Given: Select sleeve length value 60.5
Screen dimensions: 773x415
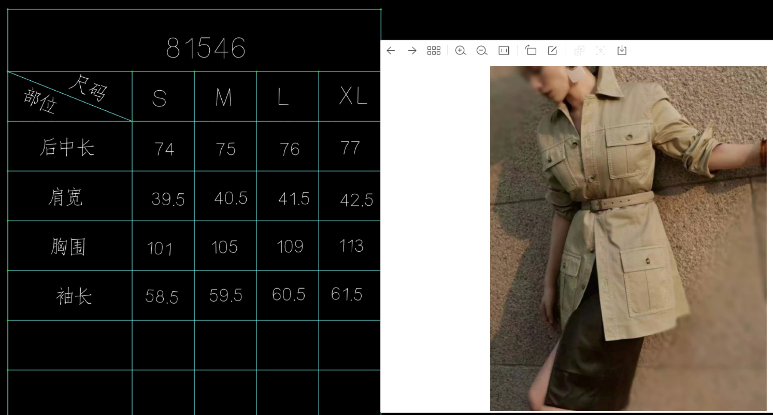Looking at the screenshot, I should pyautogui.click(x=289, y=295).
